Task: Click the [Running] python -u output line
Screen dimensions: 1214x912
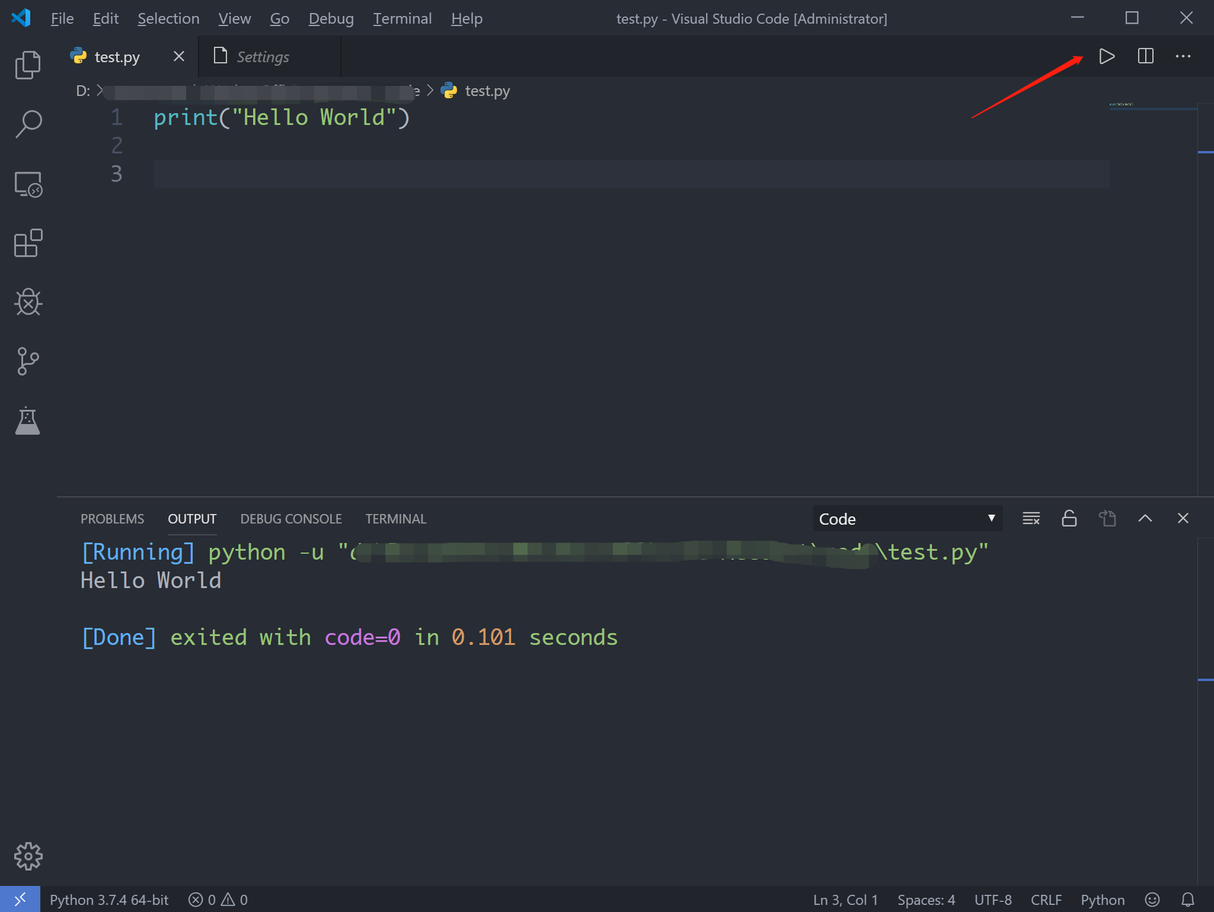Action: (535, 553)
